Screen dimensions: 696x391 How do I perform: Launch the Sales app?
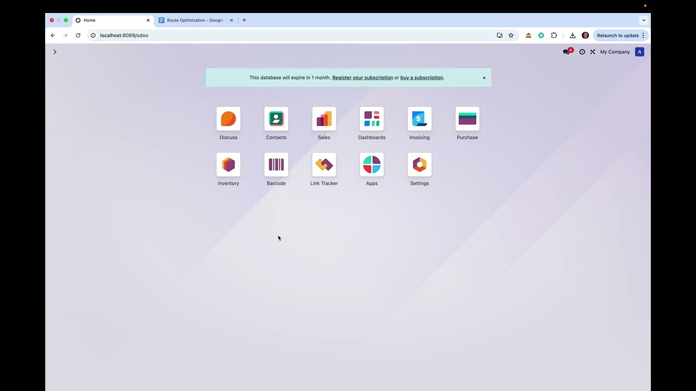point(324,119)
